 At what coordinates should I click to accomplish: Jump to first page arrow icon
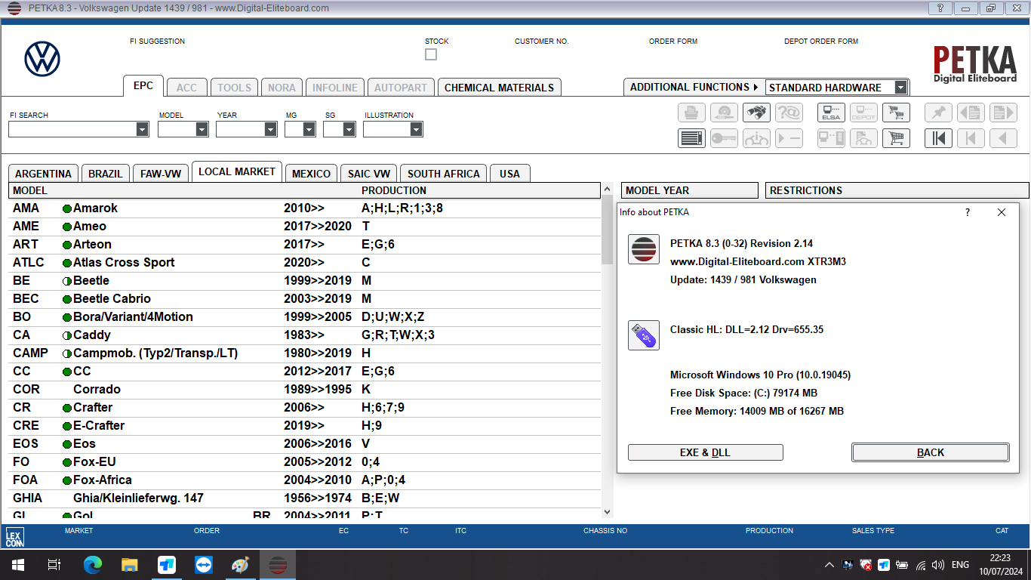point(938,138)
